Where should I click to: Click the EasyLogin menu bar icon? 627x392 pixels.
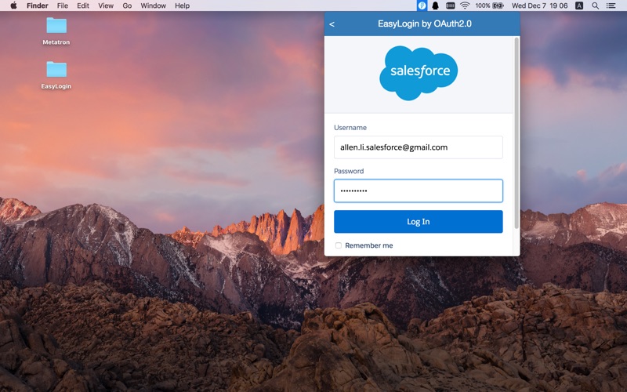coord(422,5)
